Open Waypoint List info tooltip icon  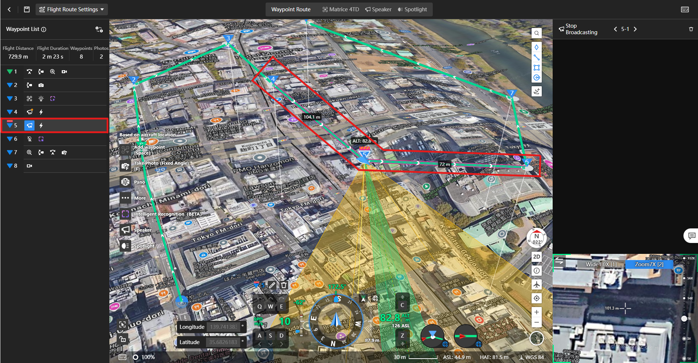point(44,29)
